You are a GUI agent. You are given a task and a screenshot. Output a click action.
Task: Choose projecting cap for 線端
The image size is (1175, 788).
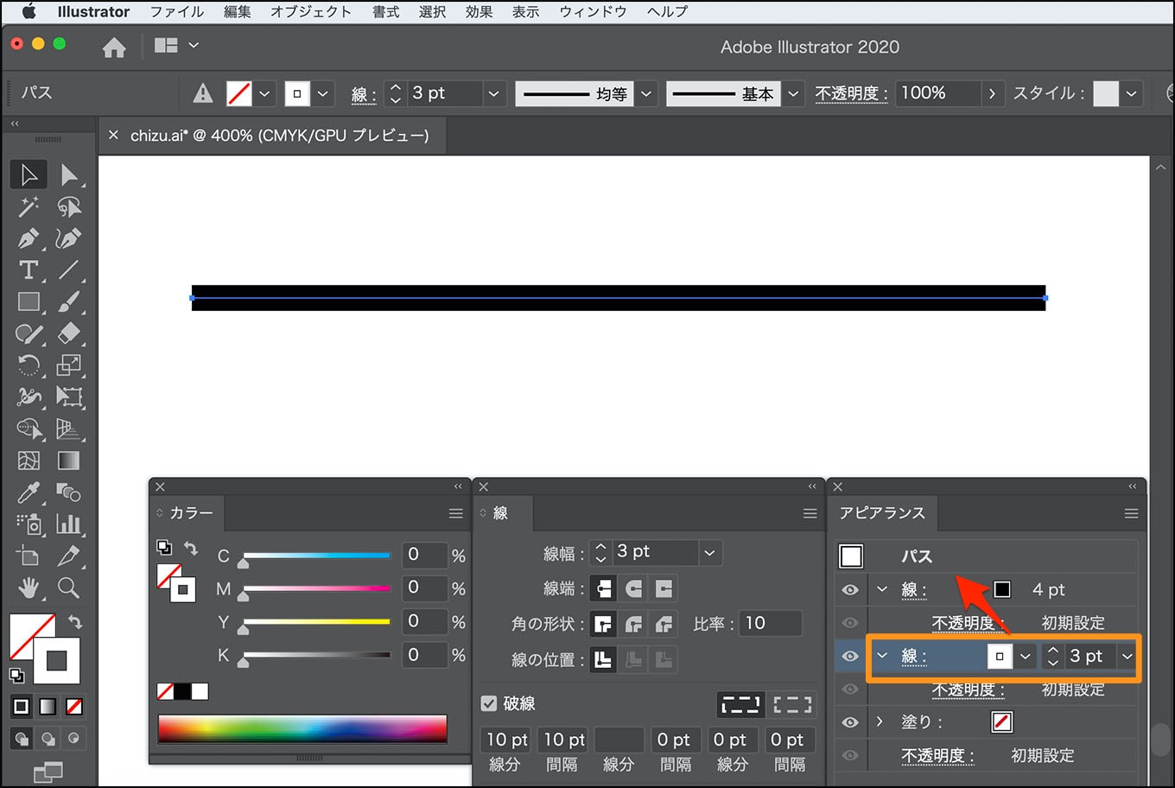click(664, 589)
